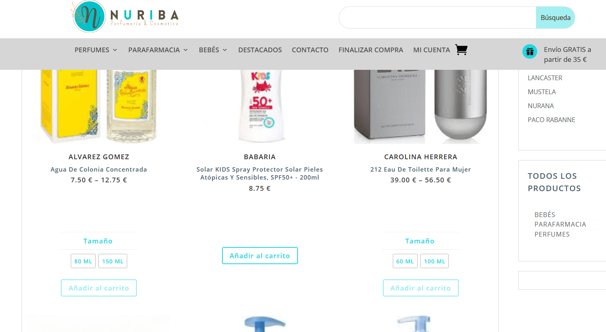Viewport: 606px width, 332px height.
Task: Open the PARAFARMACIA category in sidebar
Action: (x=560, y=224)
